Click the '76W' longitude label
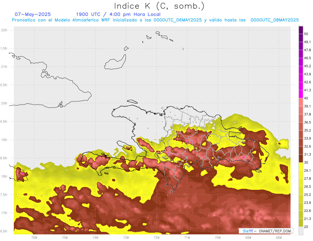313x241 pixels. click(x=34, y=237)
